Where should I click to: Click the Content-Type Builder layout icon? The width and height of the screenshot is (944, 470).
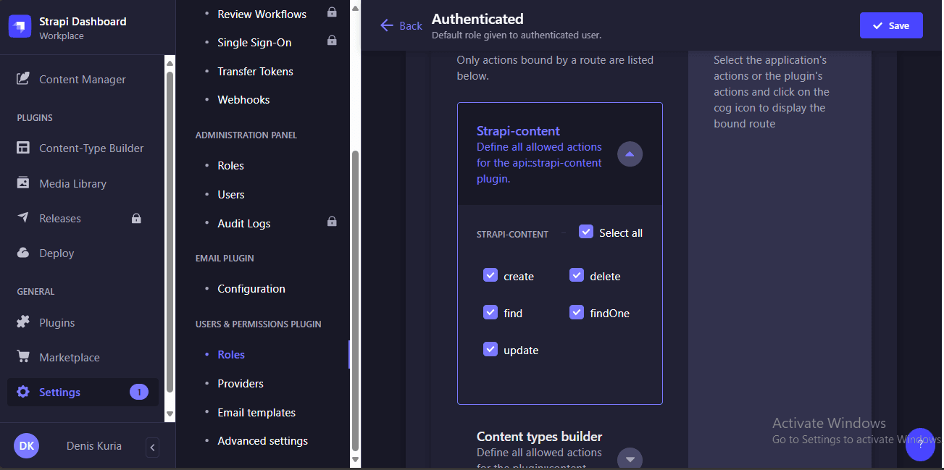[x=23, y=148]
